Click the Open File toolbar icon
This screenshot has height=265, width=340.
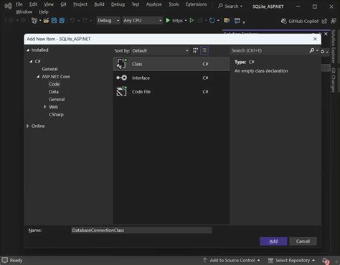pos(46,21)
